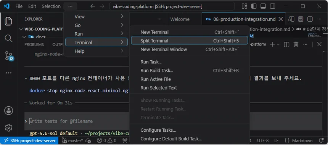Open Explorer views and more actions ellipsis
The height and width of the screenshot is (145, 328).
click(x=159, y=19)
